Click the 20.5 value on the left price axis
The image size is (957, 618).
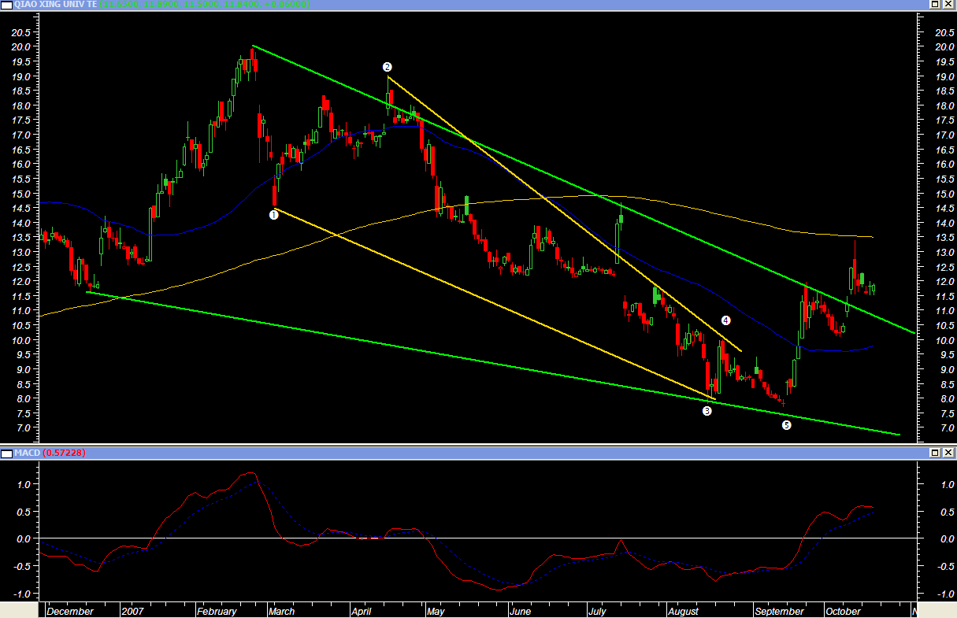[x=20, y=32]
